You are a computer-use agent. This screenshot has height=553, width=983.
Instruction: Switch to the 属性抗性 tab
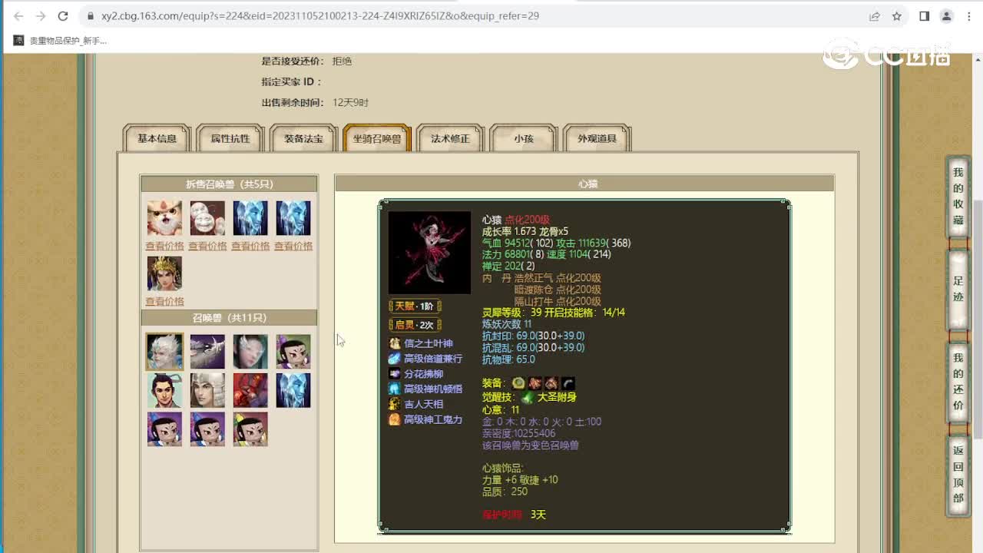point(230,139)
